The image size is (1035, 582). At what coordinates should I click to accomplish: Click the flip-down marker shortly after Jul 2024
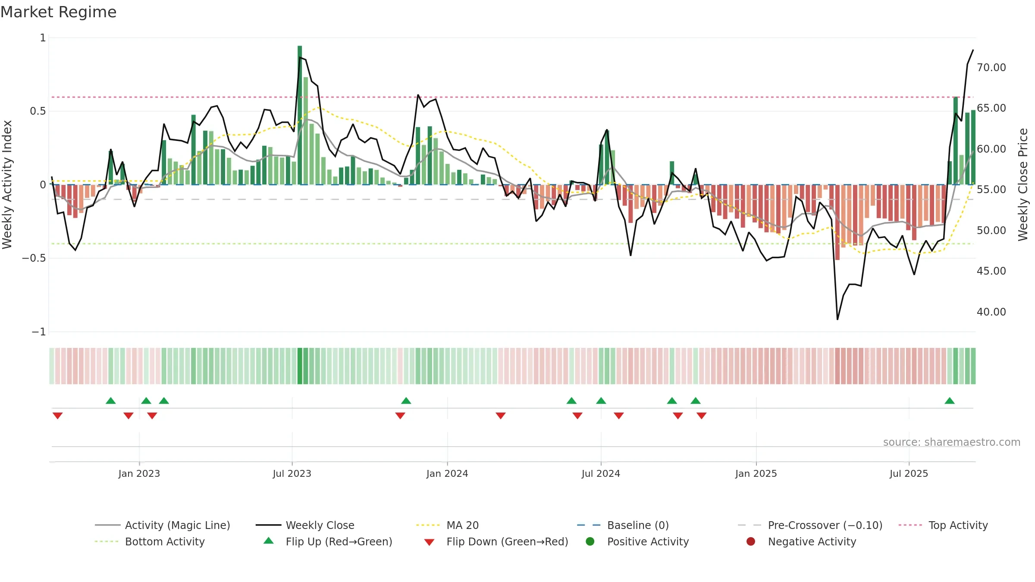[x=619, y=416]
